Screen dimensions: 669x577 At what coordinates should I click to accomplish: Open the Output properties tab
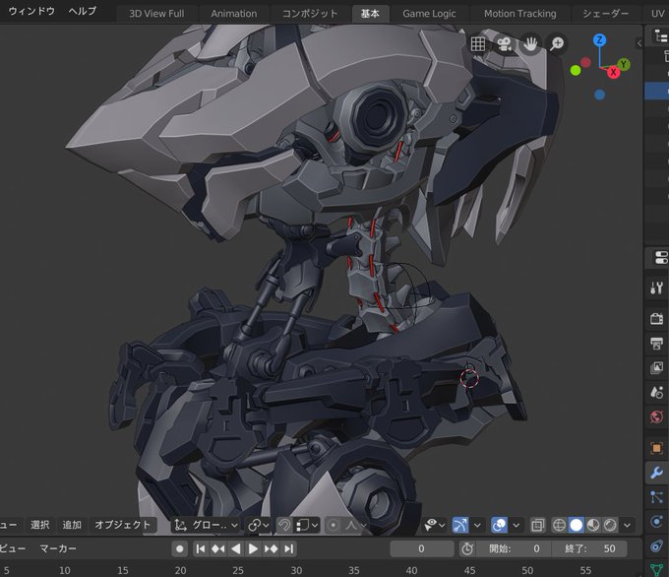[x=656, y=343]
